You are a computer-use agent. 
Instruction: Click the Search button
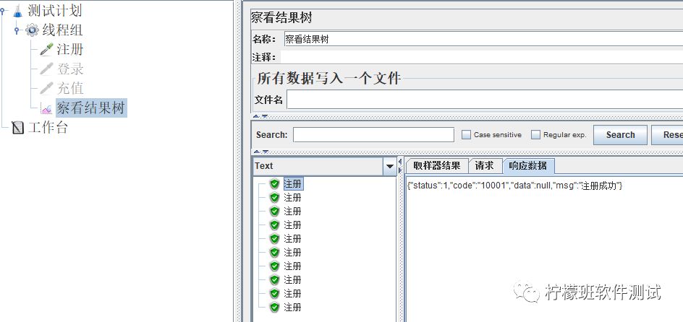coord(620,135)
